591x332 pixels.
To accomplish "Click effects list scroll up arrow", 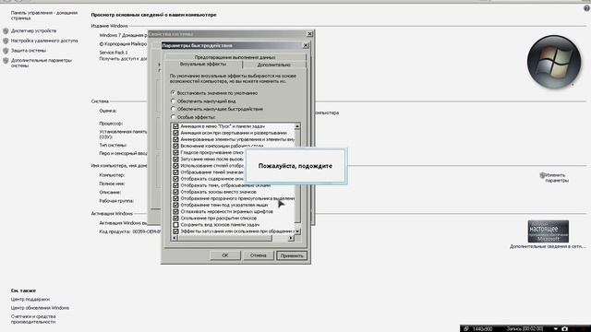I will click(297, 126).
